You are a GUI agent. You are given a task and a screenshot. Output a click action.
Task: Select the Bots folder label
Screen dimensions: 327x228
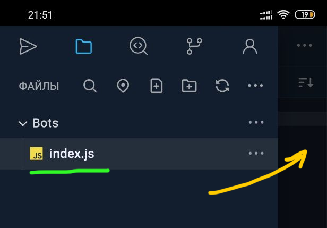[45, 123]
